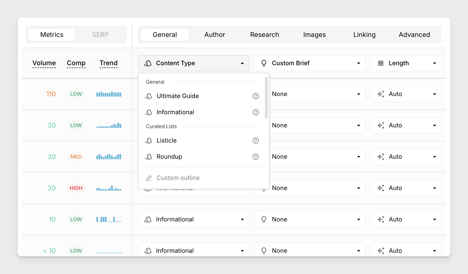The height and width of the screenshot is (274, 468).
Task: Click the Length lines icon in header
Action: [x=380, y=63]
